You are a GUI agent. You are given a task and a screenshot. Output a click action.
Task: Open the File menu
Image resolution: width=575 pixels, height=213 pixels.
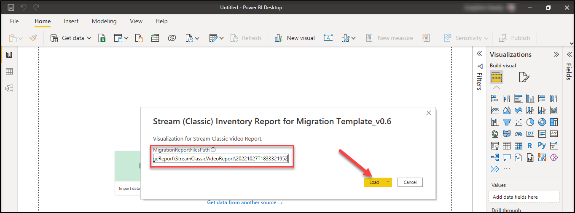(x=14, y=21)
